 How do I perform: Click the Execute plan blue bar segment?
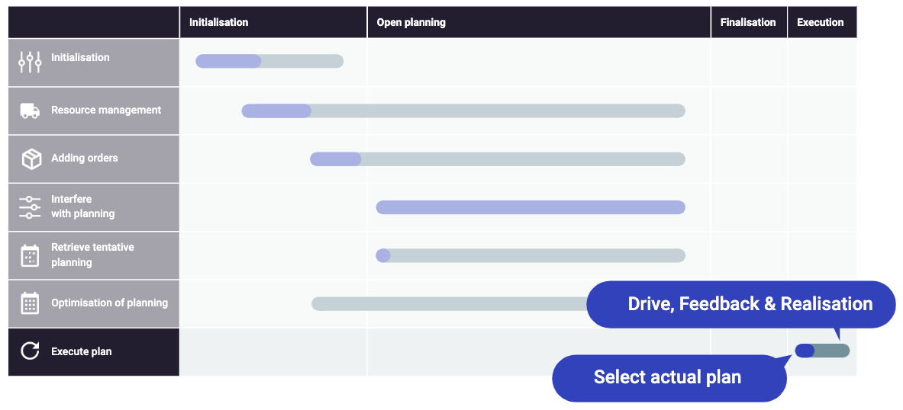[805, 351]
